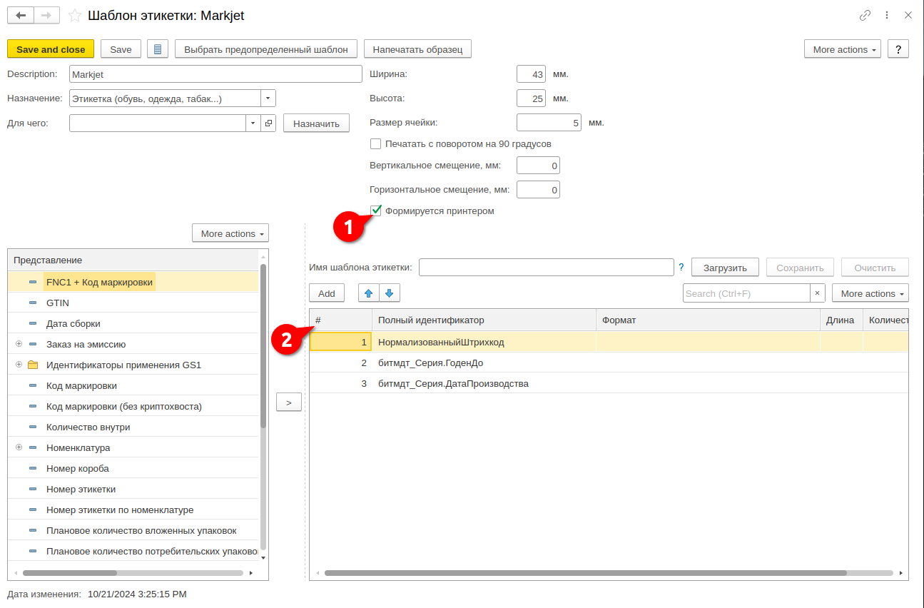Image resolution: width=924 pixels, height=608 pixels.
Task: Click the horizontal scrollbar under the field tree
Action: click(69, 572)
